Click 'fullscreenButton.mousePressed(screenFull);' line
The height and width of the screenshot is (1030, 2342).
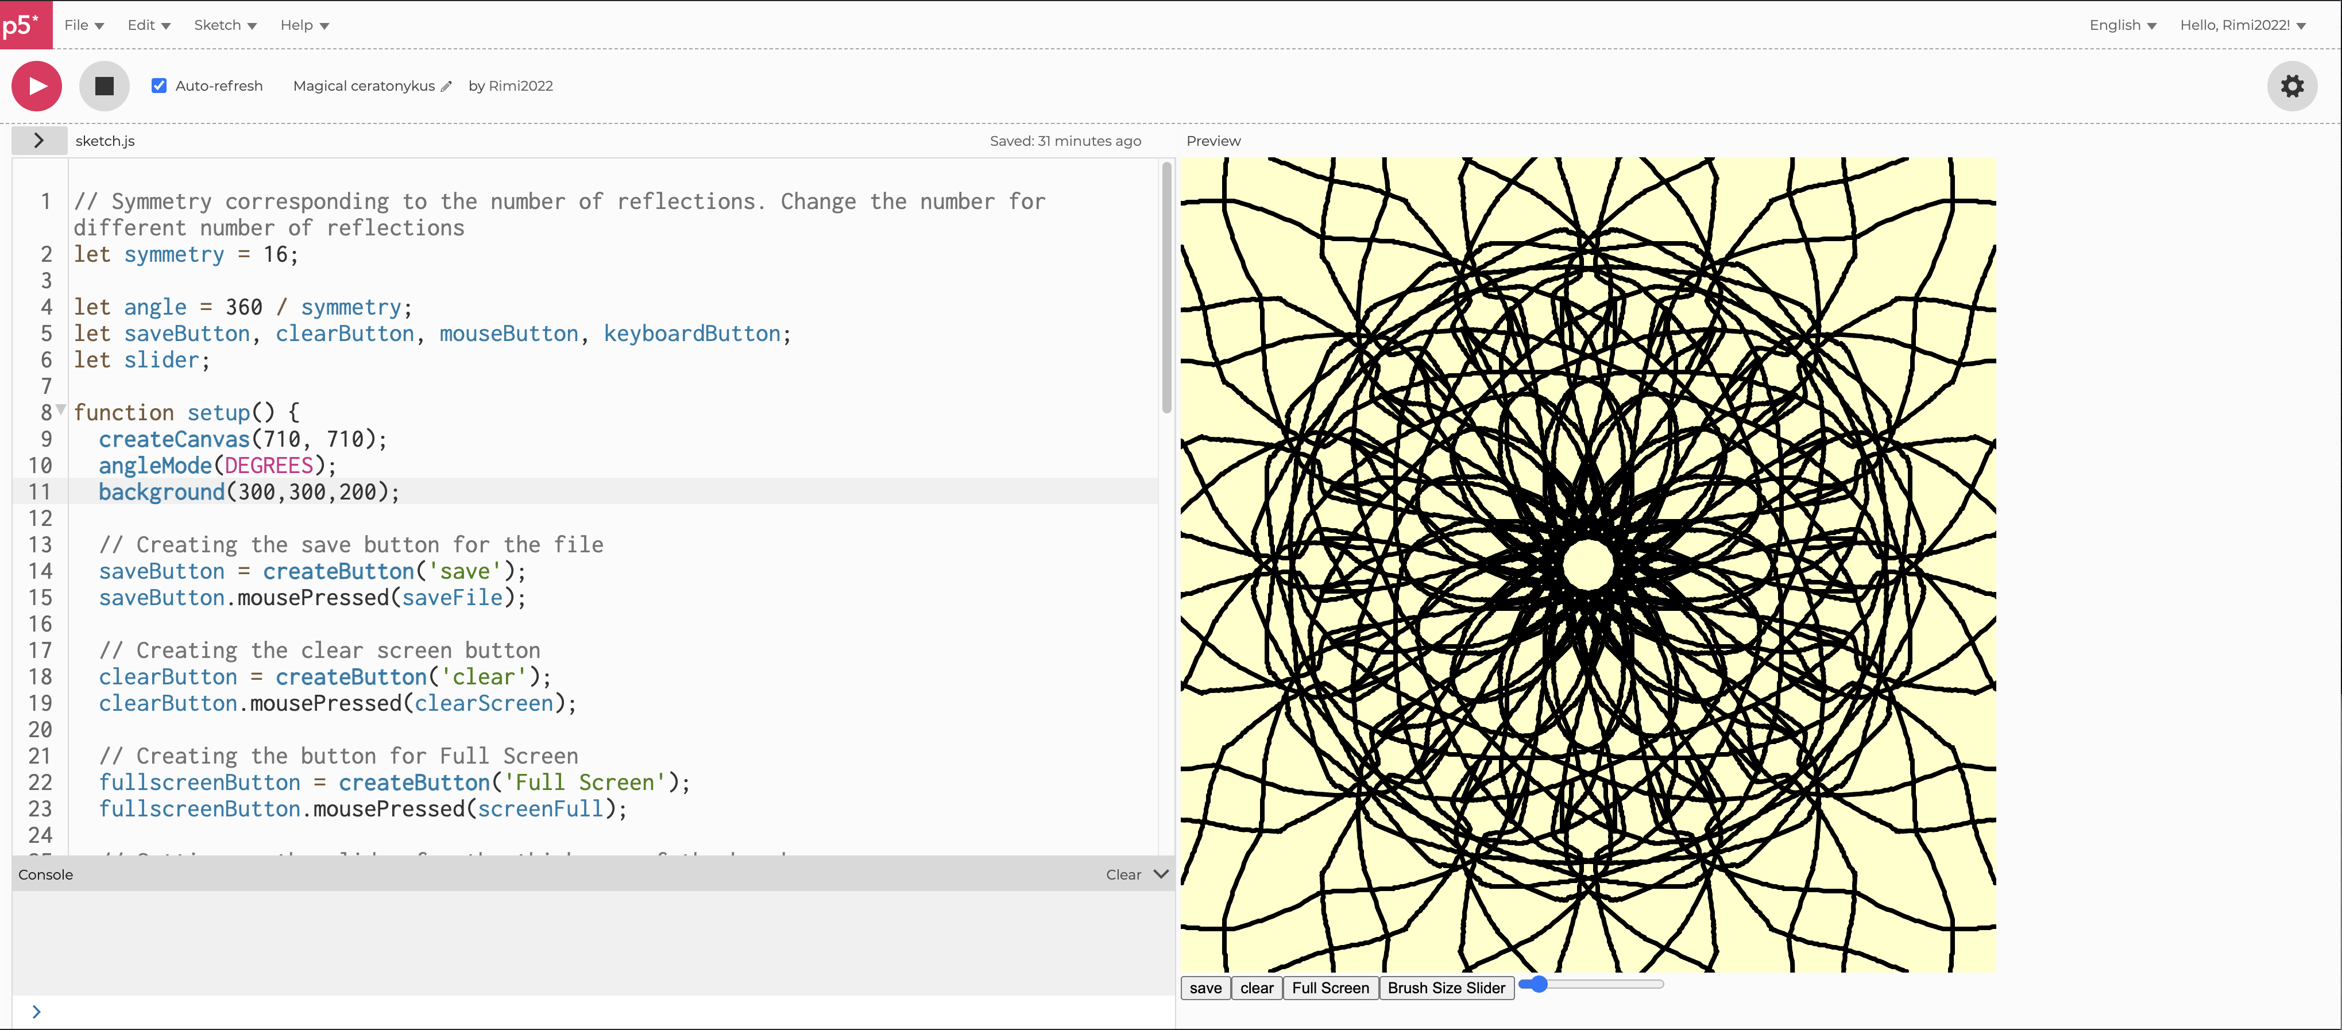tap(363, 808)
